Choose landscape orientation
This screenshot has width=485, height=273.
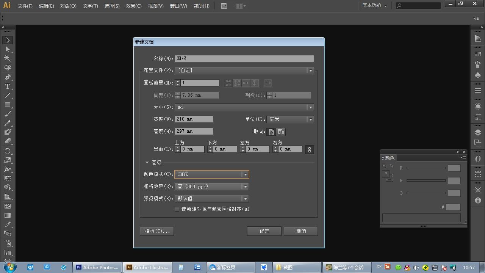(281, 132)
